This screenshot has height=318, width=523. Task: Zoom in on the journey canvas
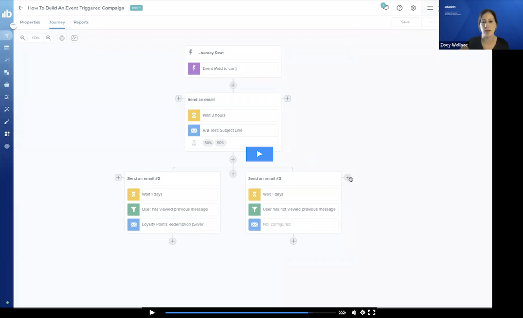(49, 38)
